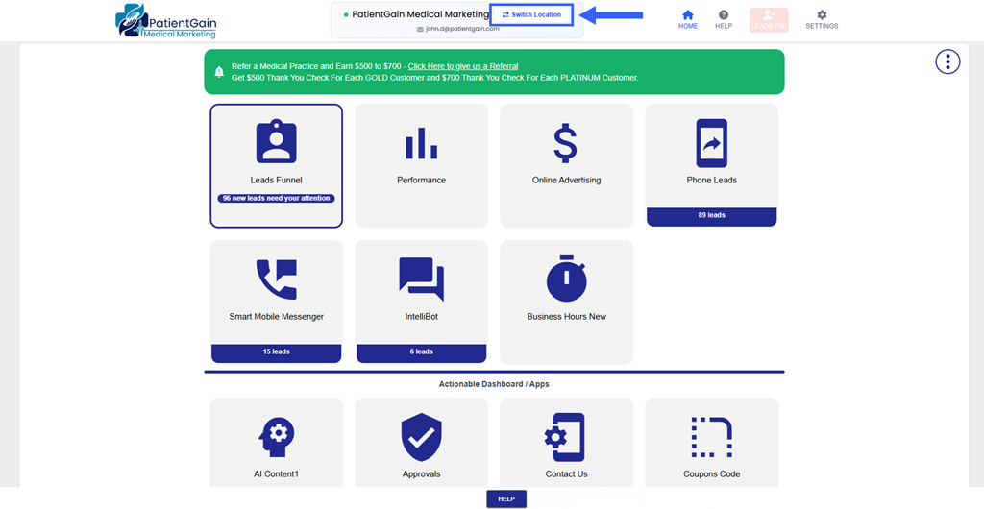
Task: Click the 'AI Content1' label
Action: tap(276, 473)
